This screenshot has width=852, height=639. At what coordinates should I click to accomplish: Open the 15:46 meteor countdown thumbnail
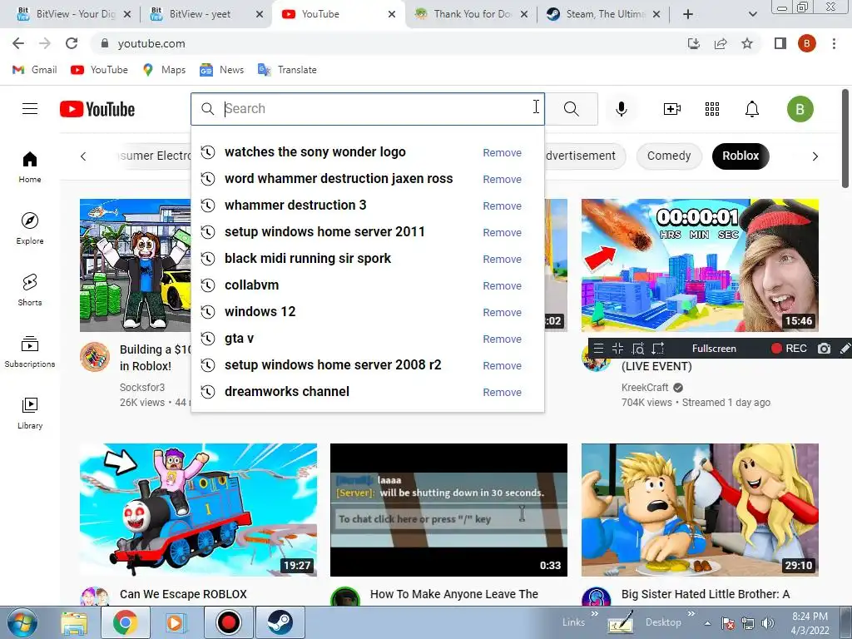pos(700,265)
